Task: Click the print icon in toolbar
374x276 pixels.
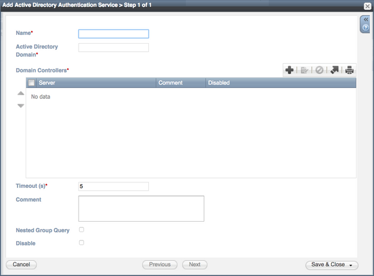Action: pyautogui.click(x=349, y=70)
